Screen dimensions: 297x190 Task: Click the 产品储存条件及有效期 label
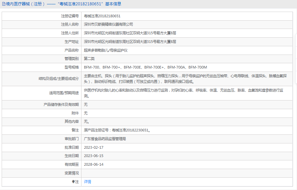pyautogui.click(x=61, y=104)
